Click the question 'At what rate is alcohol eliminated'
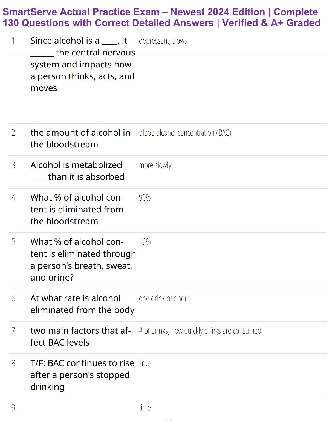The height and width of the screenshot is (434, 335). click(x=82, y=304)
